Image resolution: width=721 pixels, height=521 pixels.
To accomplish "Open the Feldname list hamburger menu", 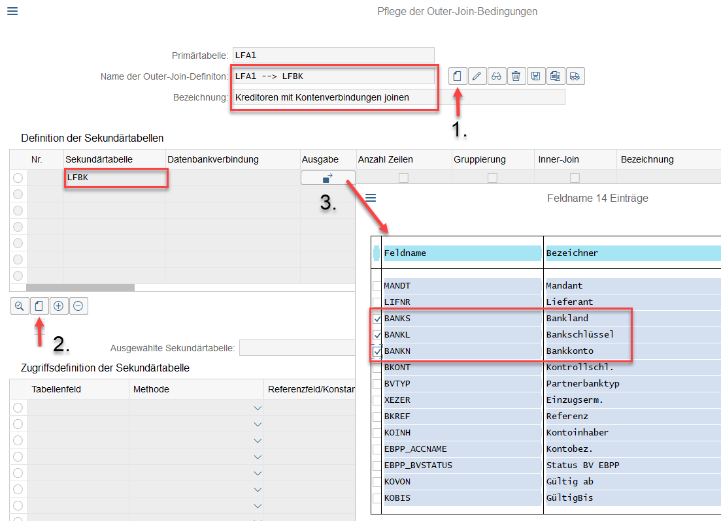I will [x=371, y=198].
